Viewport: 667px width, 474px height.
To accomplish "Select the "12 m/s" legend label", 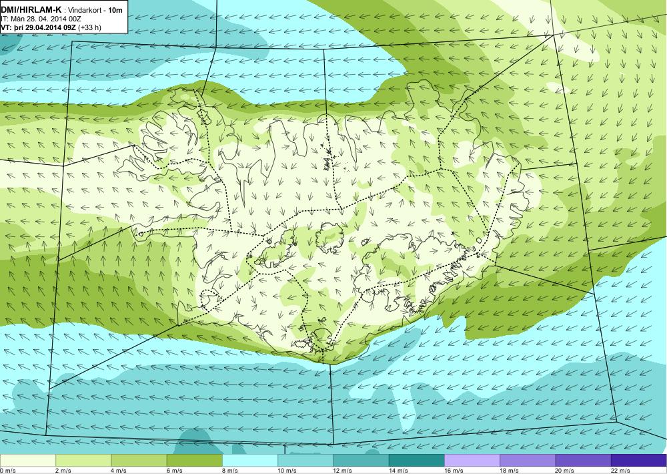I will click(x=343, y=471).
